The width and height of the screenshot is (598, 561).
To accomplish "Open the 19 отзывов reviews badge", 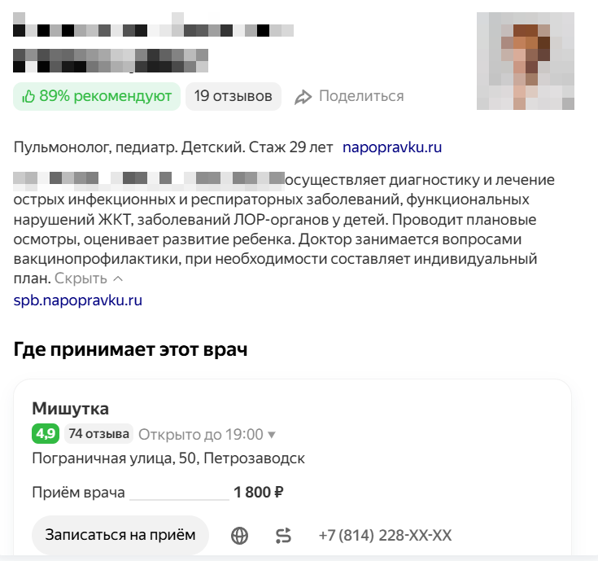I will [x=233, y=96].
